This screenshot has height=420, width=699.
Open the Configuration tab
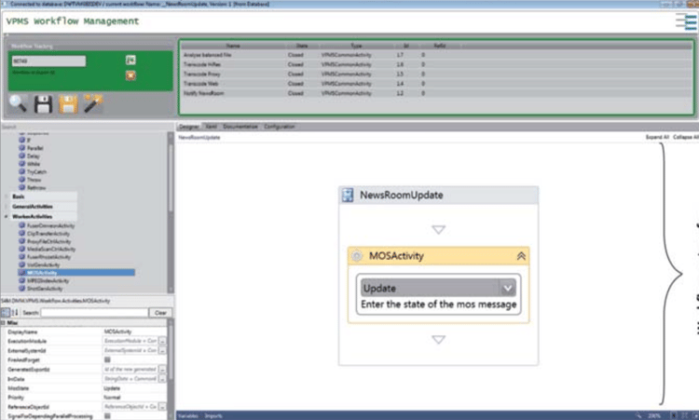(280, 126)
